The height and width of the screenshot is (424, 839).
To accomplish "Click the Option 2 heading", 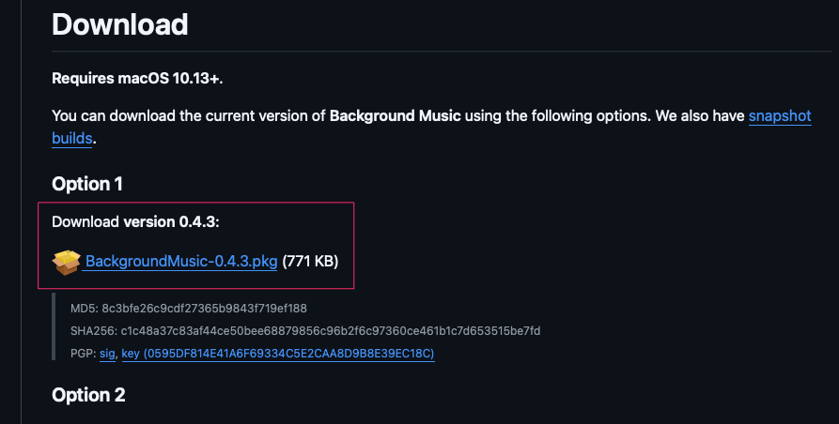I will click(x=88, y=395).
